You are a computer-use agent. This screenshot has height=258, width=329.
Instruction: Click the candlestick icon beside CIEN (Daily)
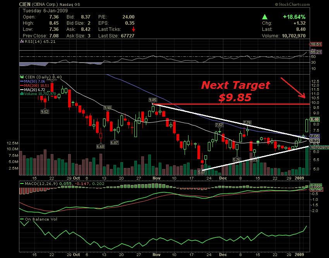[x=22, y=77]
